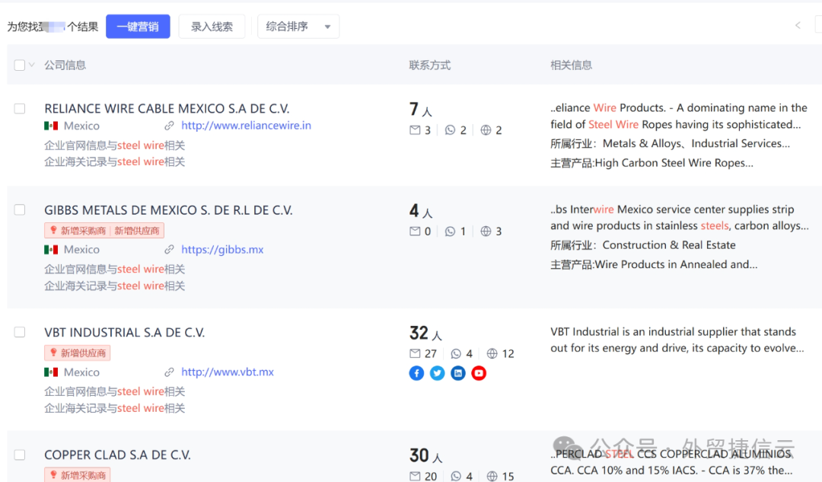Open the http://www.vbt.mx website link
This screenshot has width=822, height=482.
point(228,372)
